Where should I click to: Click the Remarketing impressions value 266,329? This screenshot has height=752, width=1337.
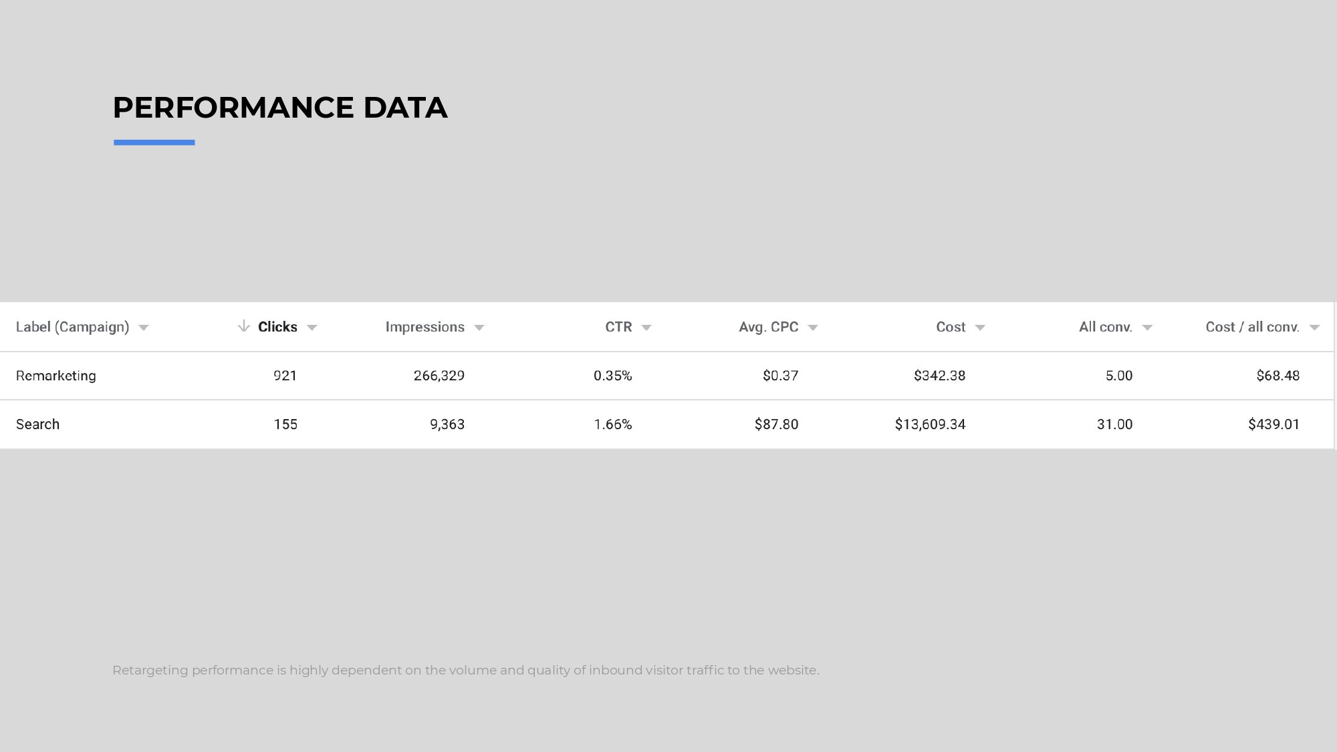439,376
